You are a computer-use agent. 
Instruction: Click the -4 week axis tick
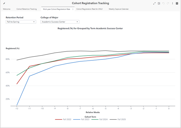tap(118, 109)
